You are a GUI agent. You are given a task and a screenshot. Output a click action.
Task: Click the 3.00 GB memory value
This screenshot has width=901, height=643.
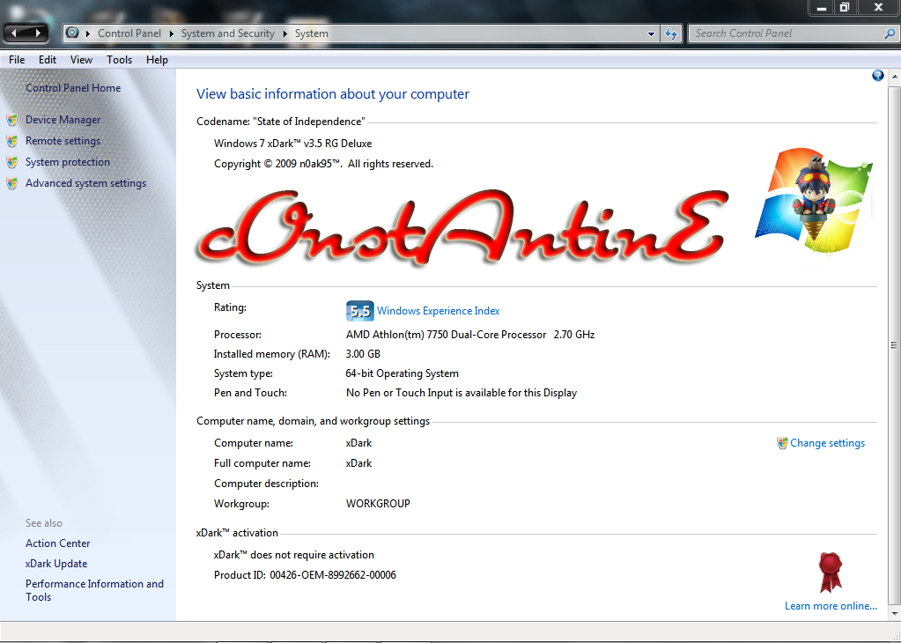click(363, 354)
